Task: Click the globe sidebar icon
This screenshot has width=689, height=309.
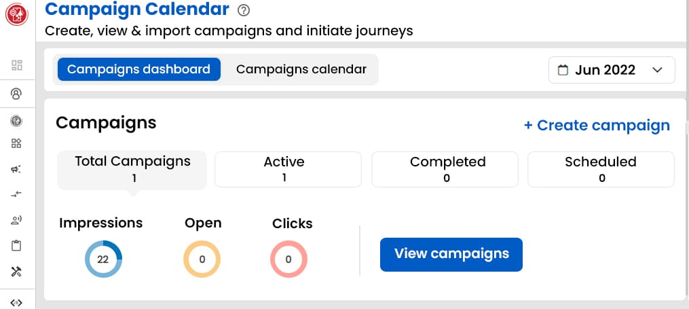Action: [17, 122]
